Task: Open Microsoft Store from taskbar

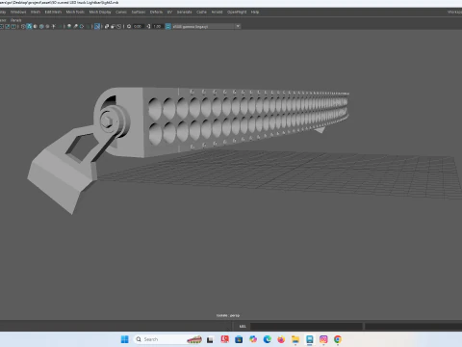Action: [239, 339]
